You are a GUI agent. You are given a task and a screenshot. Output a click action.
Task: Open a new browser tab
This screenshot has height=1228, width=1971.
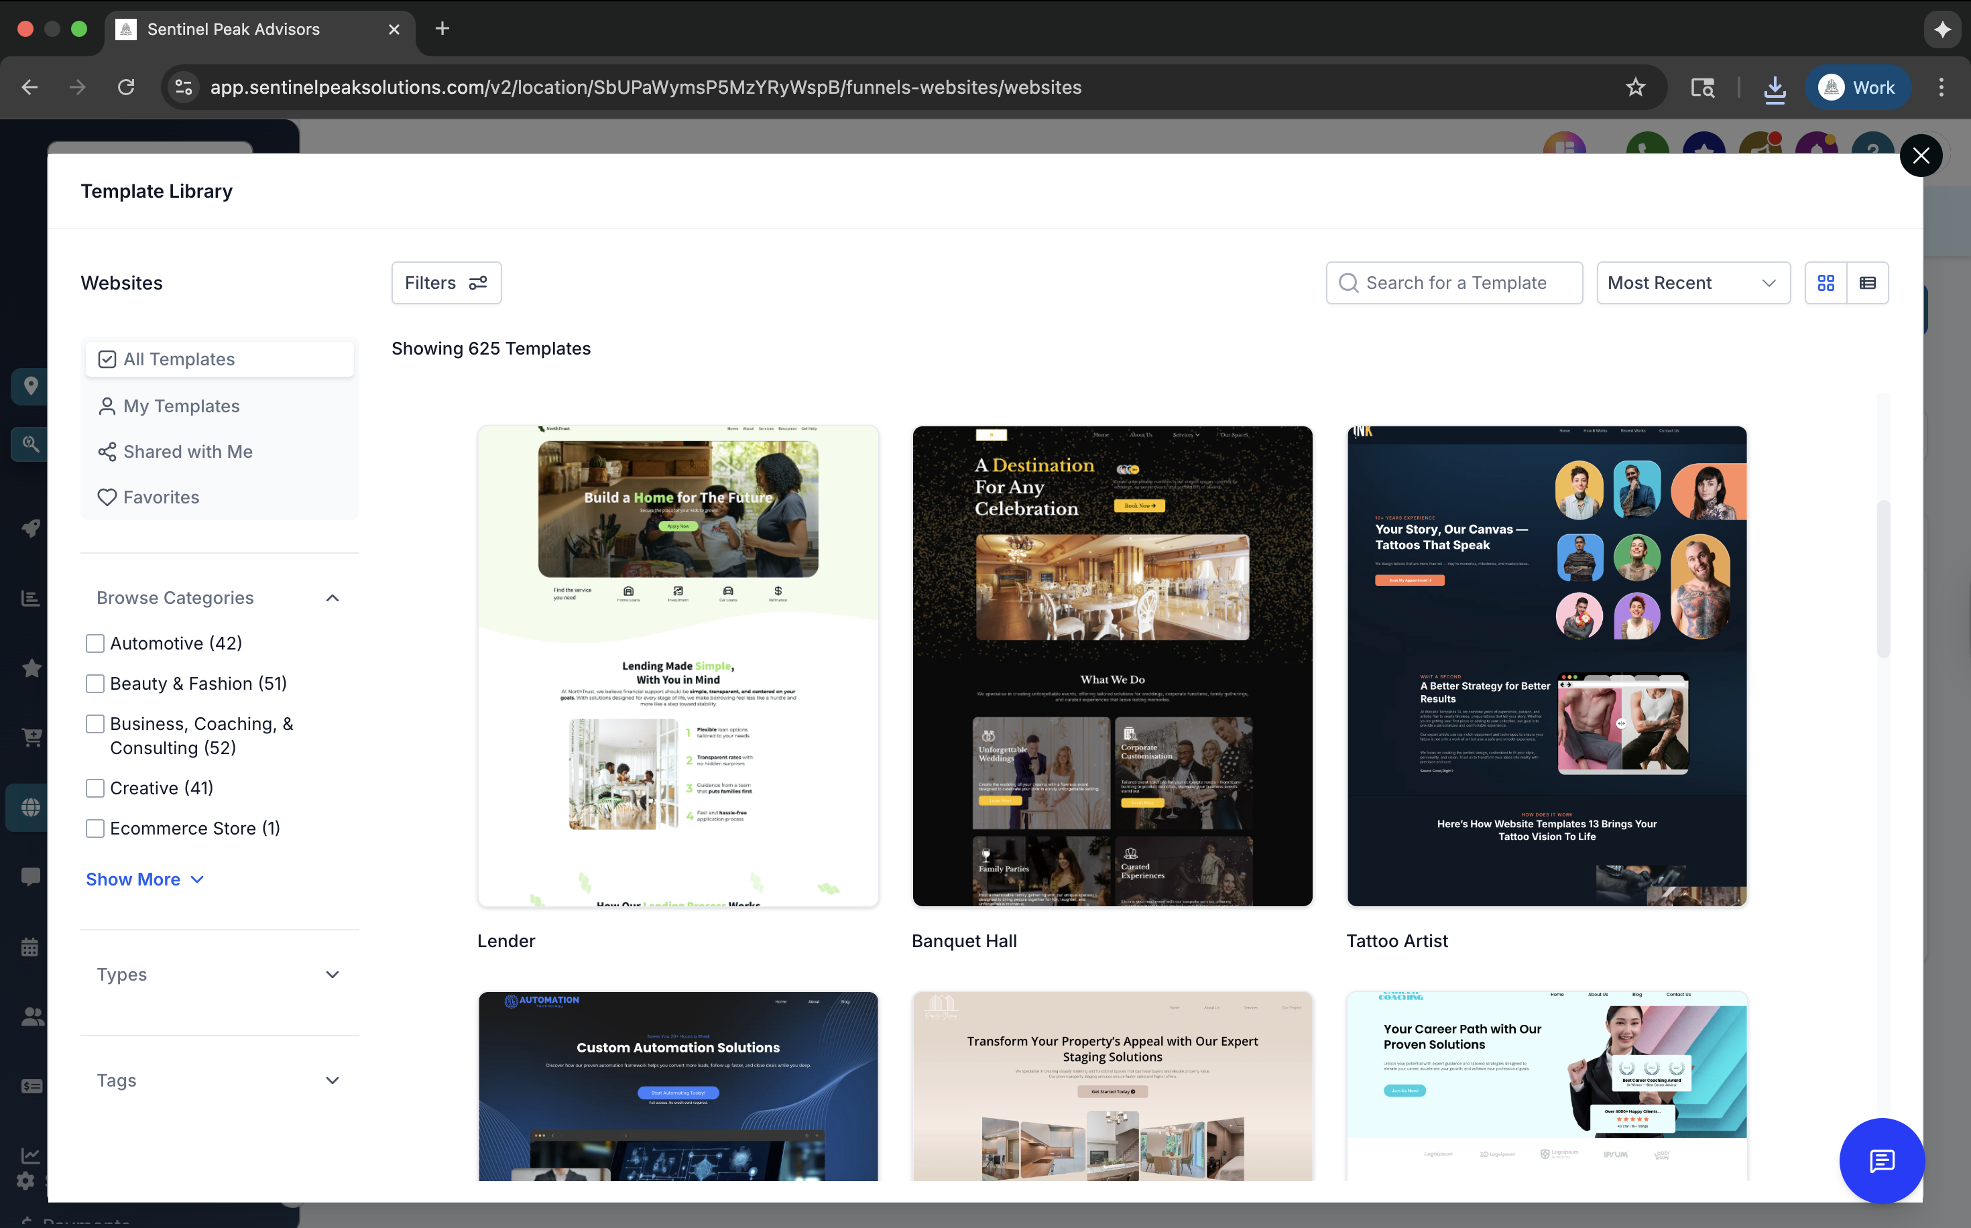click(442, 28)
